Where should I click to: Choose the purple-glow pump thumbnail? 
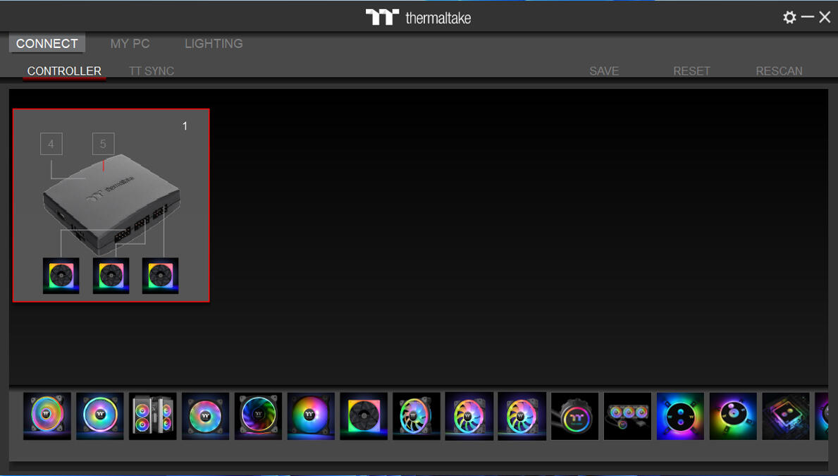(x=733, y=416)
